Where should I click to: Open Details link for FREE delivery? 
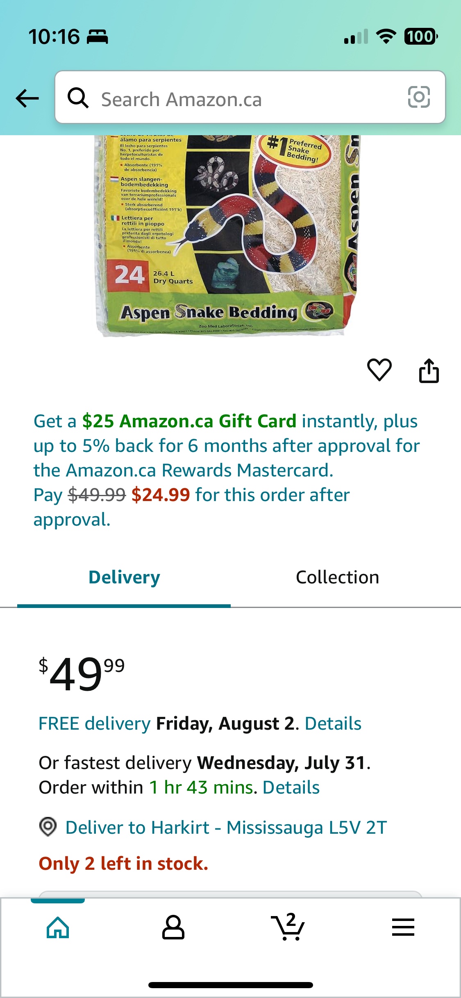[333, 724]
